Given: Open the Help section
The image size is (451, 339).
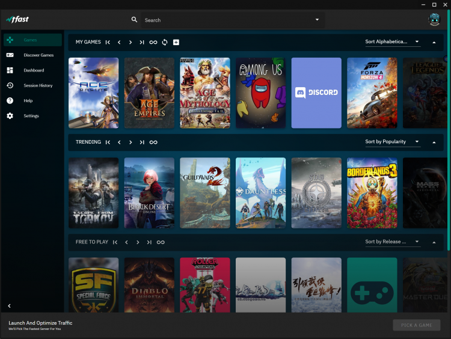Looking at the screenshot, I should pos(32,100).
